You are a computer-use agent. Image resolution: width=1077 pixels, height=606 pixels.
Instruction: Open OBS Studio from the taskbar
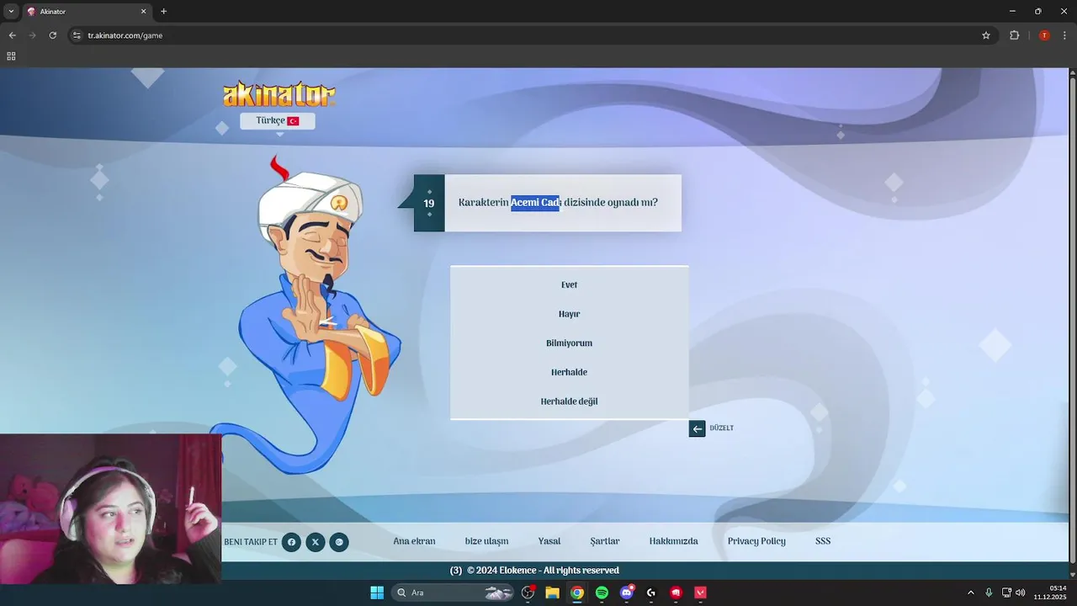click(x=528, y=593)
